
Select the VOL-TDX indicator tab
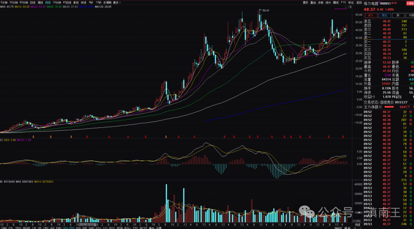point(69,227)
